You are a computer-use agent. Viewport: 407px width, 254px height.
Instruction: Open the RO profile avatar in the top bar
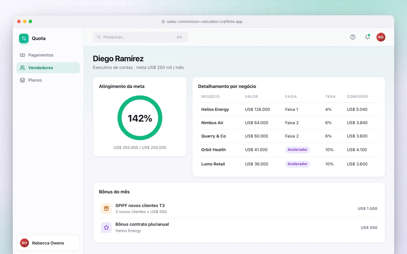[x=381, y=37]
